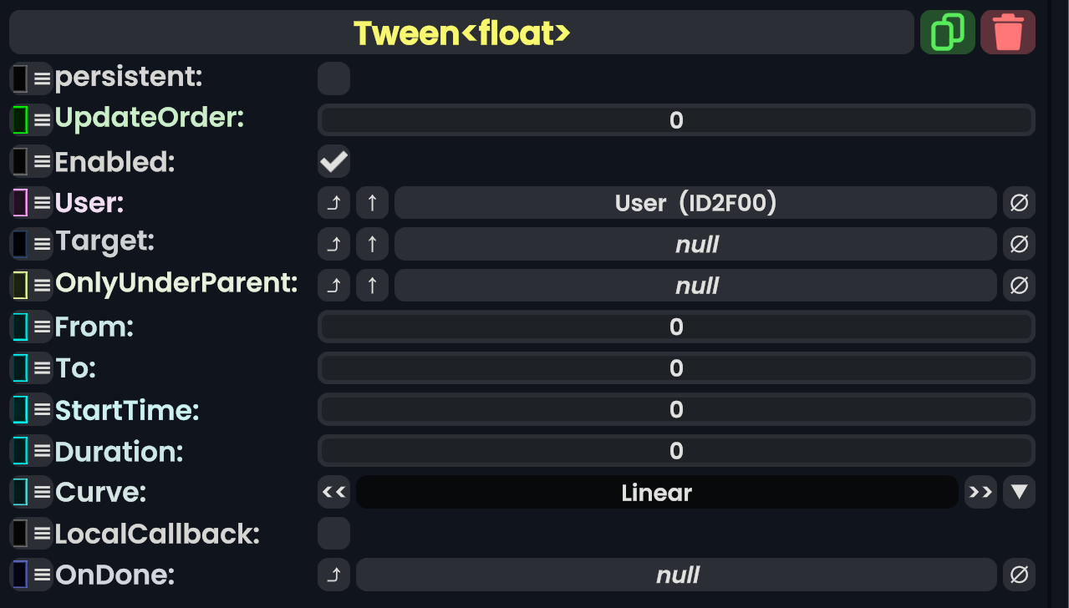Clear the Target field with null icon

(x=1019, y=245)
